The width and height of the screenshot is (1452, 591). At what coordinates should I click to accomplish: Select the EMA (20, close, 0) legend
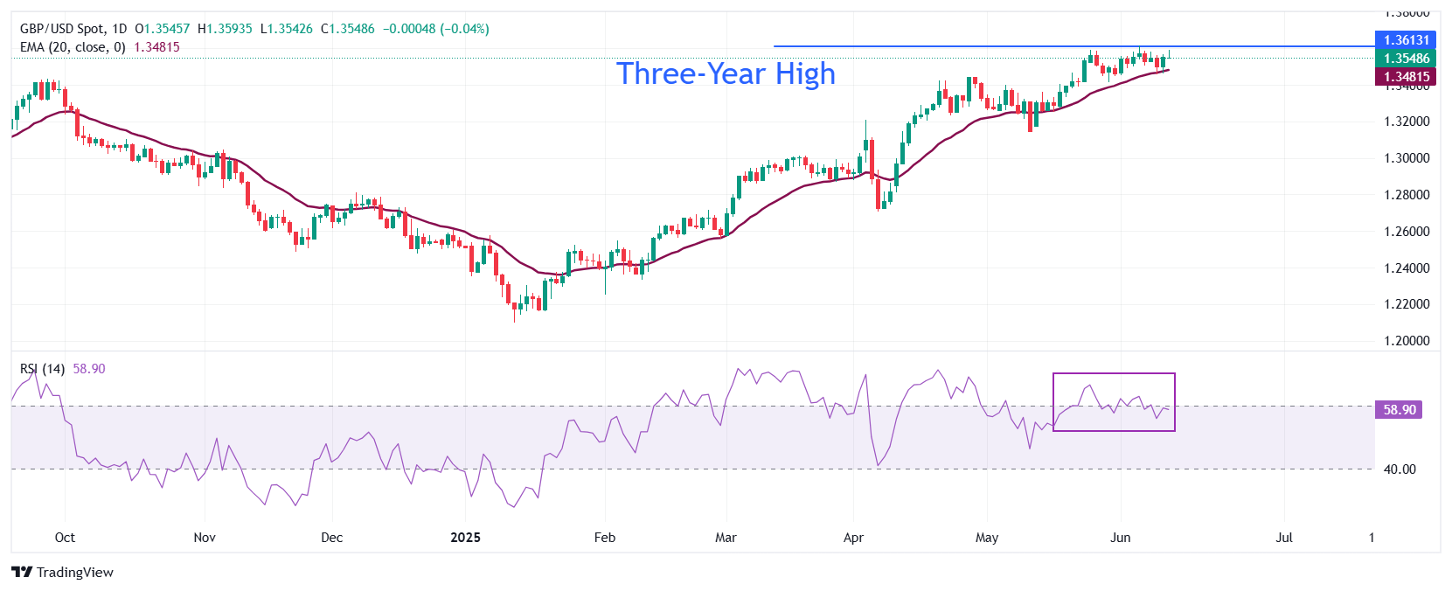(x=73, y=47)
